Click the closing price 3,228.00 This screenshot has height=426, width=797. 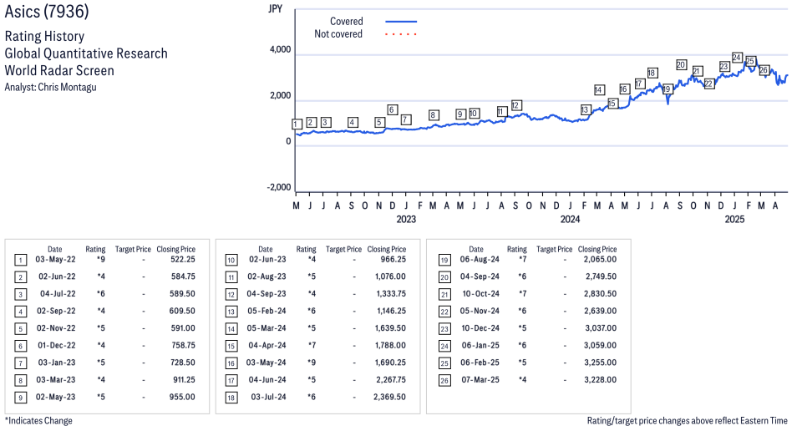(601, 380)
